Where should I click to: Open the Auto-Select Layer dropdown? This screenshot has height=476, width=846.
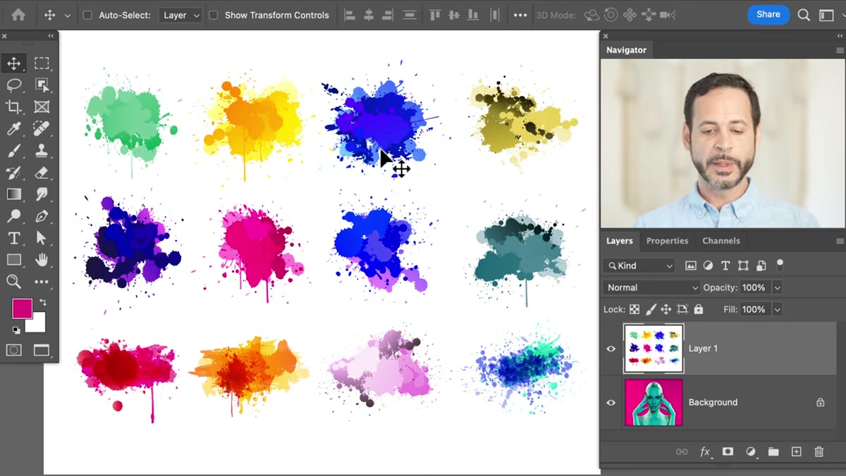point(180,15)
